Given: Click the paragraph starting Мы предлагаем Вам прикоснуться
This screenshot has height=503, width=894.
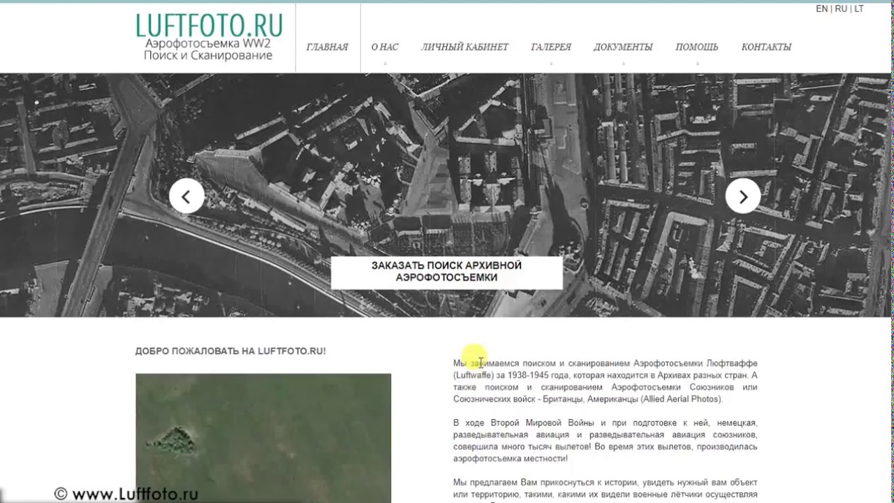Looking at the screenshot, I should point(605,490).
